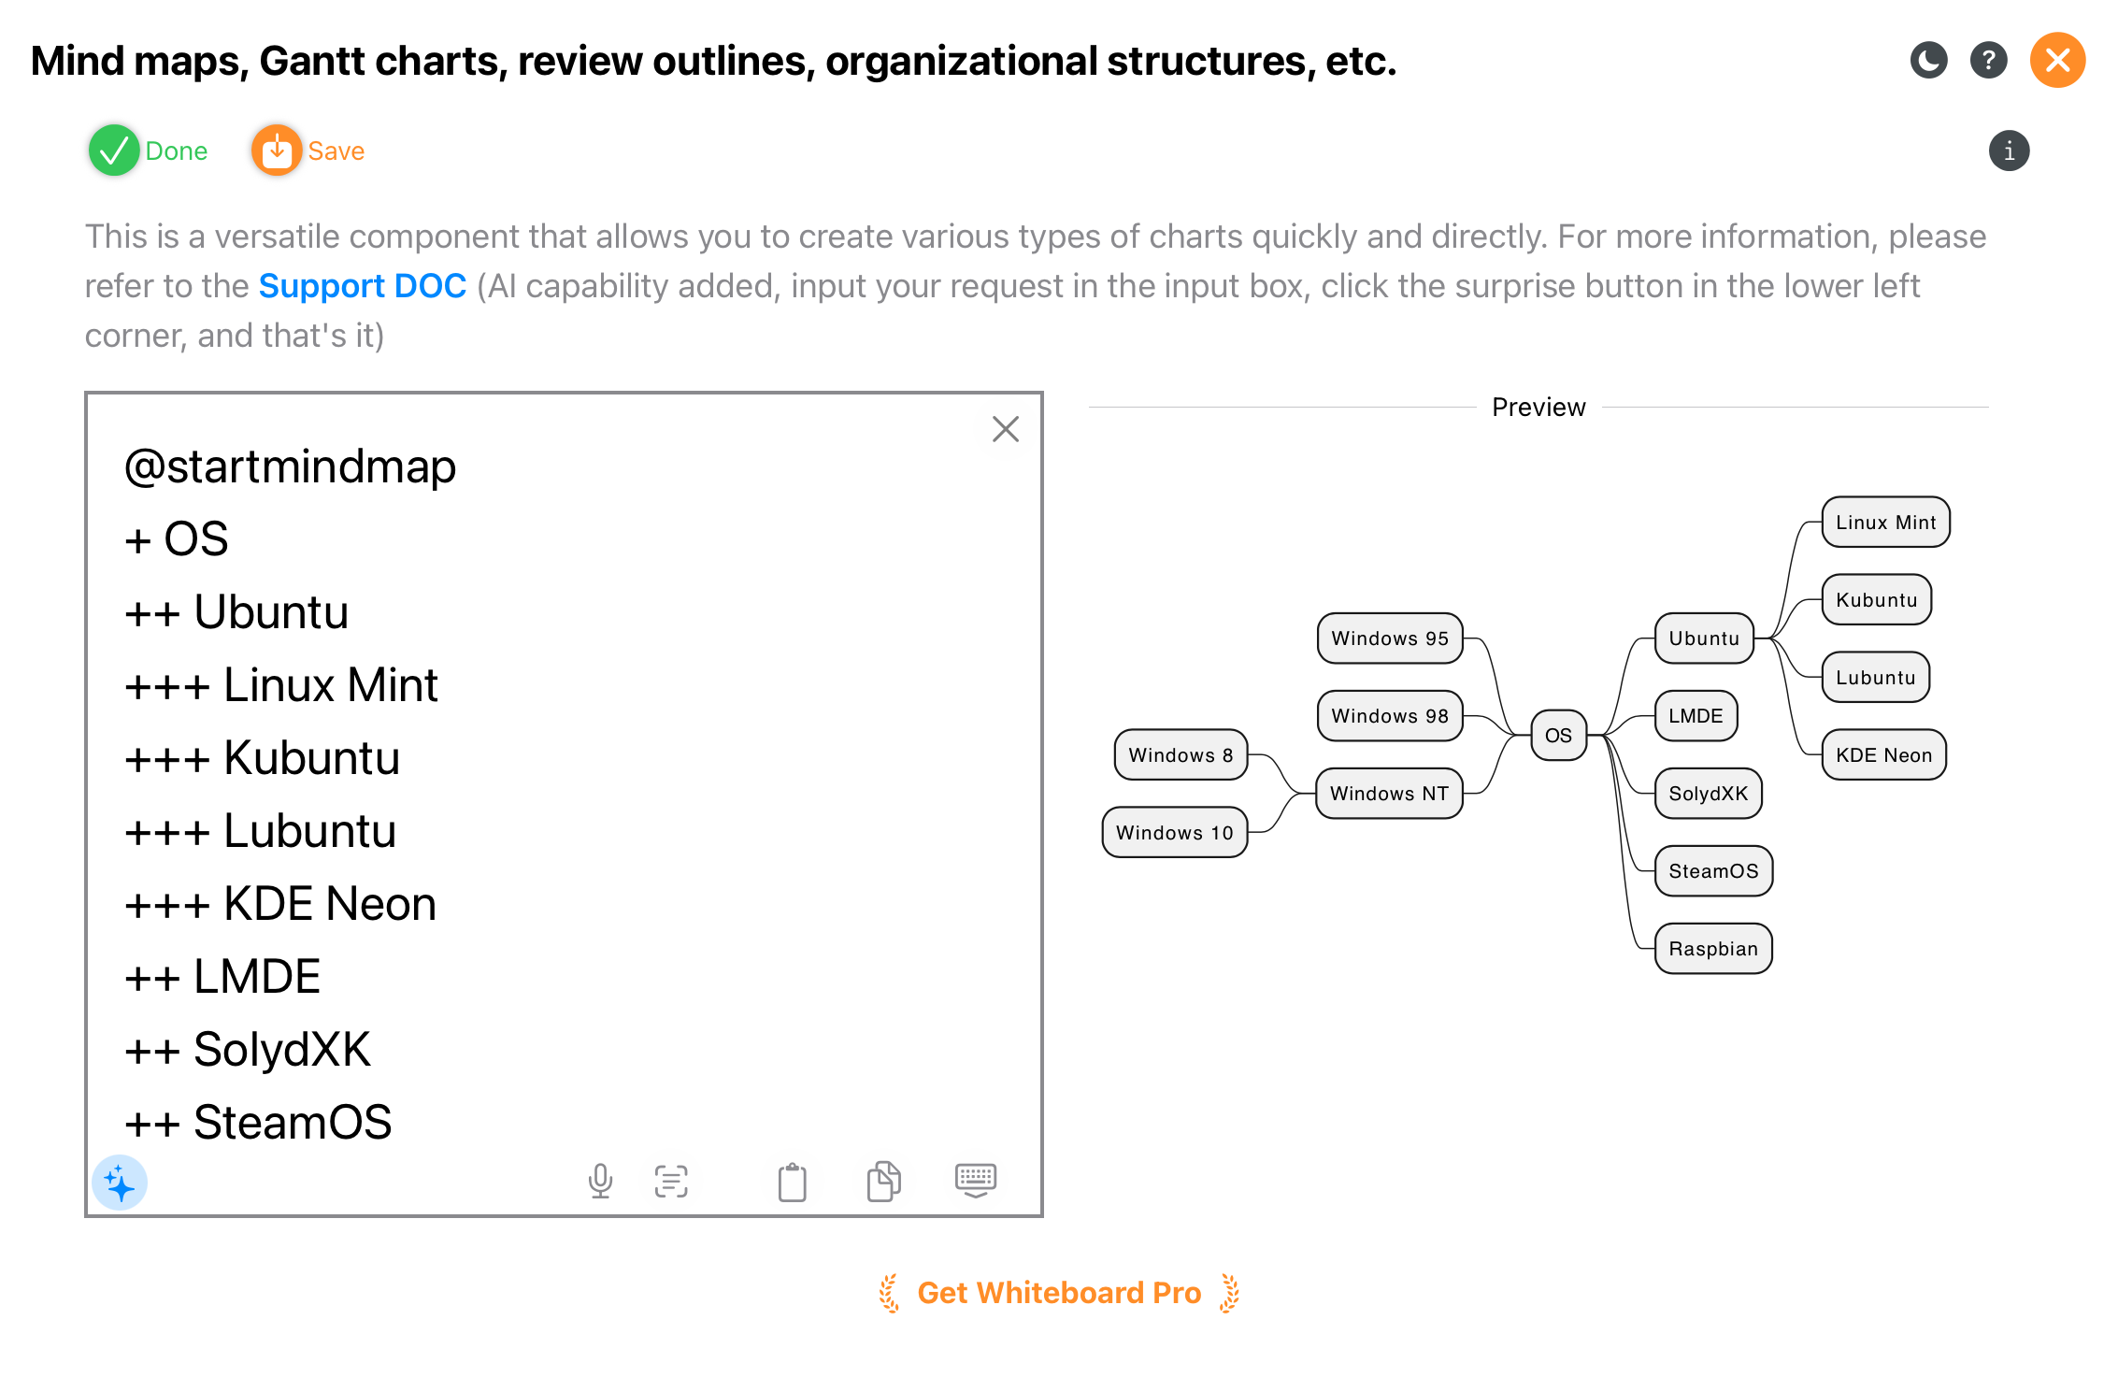Click the Ubuntu node in the preview
This screenshot has height=1391, width=2118.
1703,638
